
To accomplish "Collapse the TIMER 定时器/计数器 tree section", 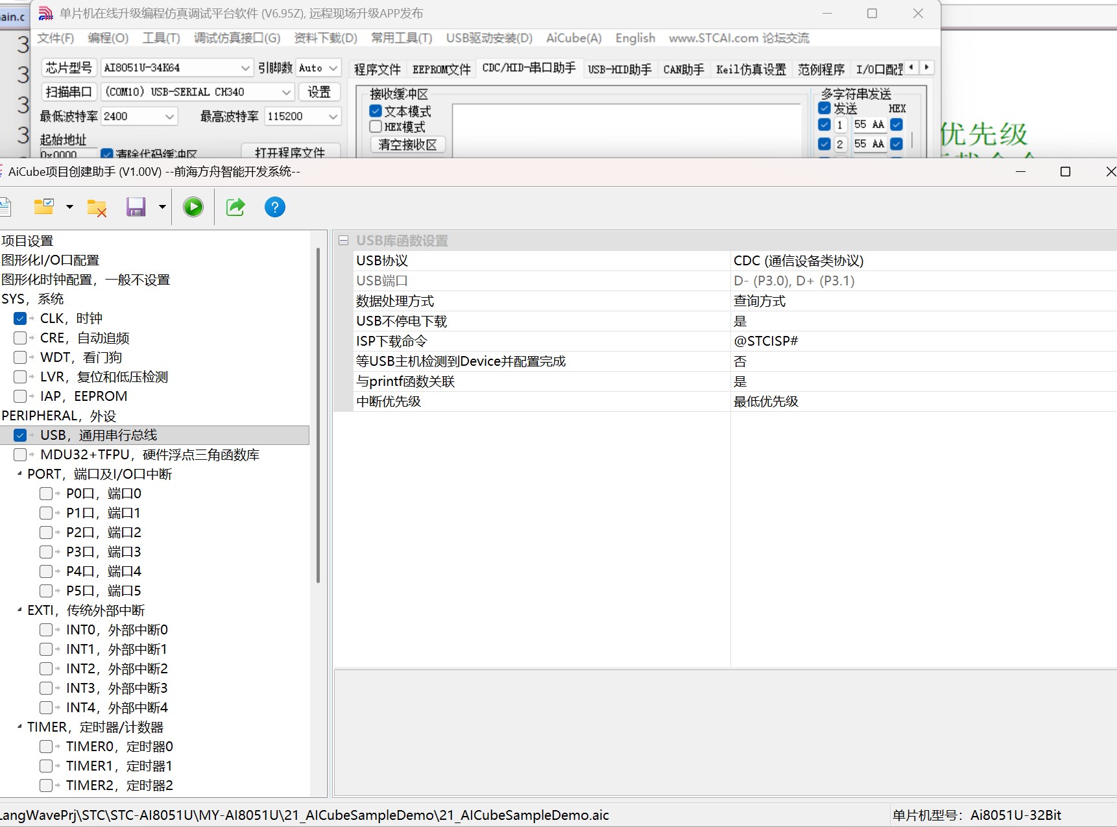I will pyautogui.click(x=18, y=727).
